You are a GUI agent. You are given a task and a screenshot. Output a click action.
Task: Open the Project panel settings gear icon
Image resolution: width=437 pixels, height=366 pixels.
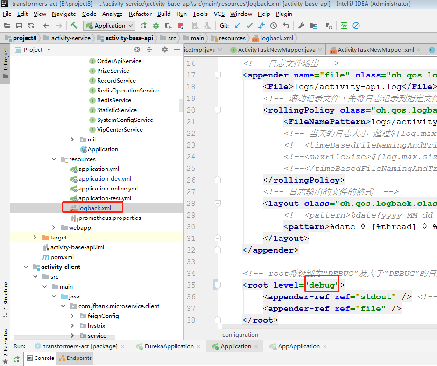pyautogui.click(x=164, y=50)
